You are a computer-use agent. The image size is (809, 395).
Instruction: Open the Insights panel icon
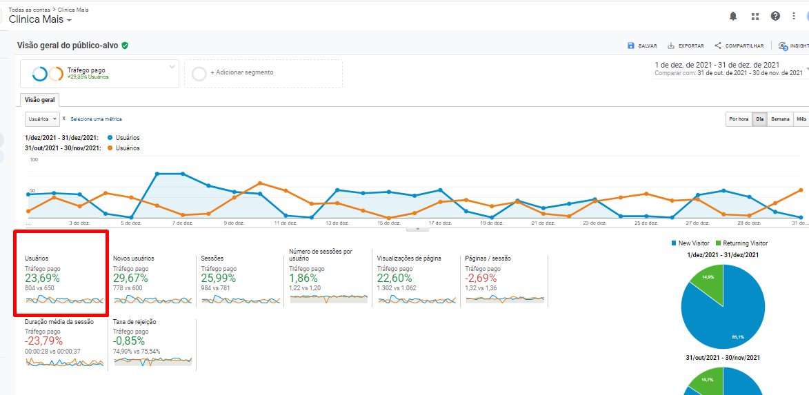point(783,46)
